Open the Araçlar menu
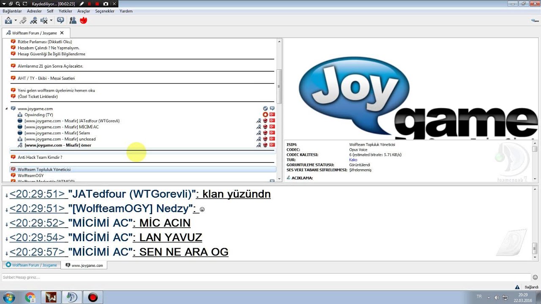The height and width of the screenshot is (304, 541). pyautogui.click(x=84, y=11)
